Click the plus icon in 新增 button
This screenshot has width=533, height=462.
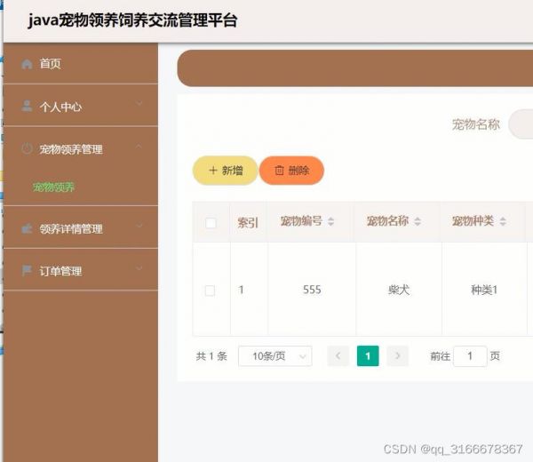[x=213, y=170]
